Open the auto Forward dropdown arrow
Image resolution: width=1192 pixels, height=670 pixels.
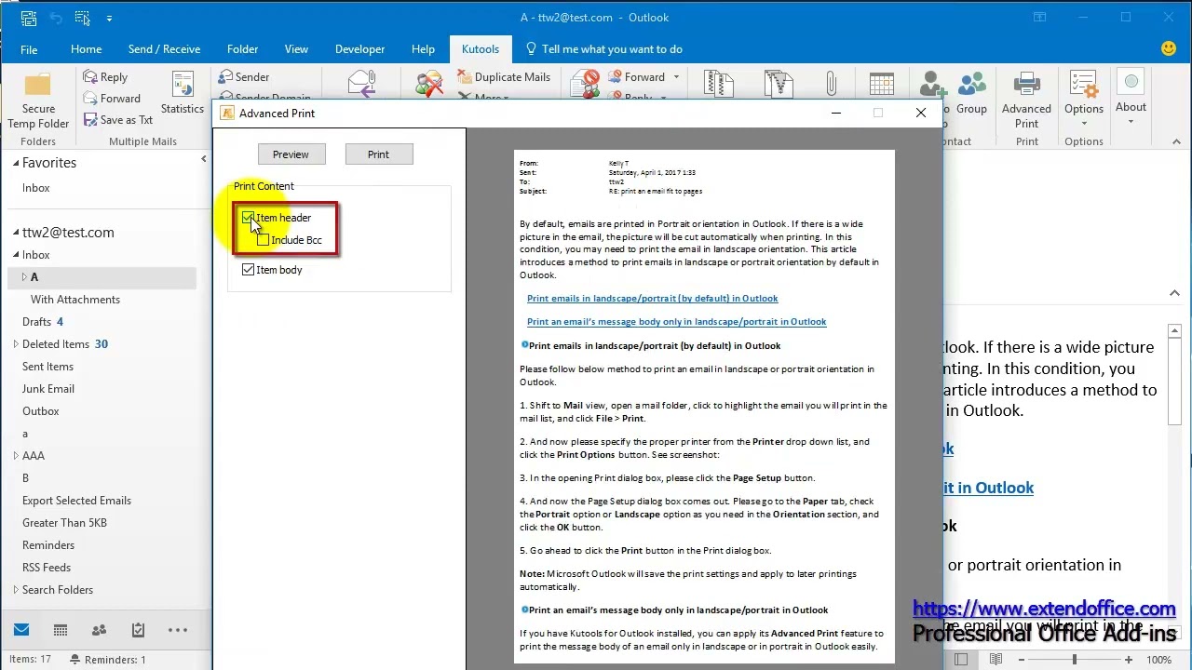pos(676,77)
